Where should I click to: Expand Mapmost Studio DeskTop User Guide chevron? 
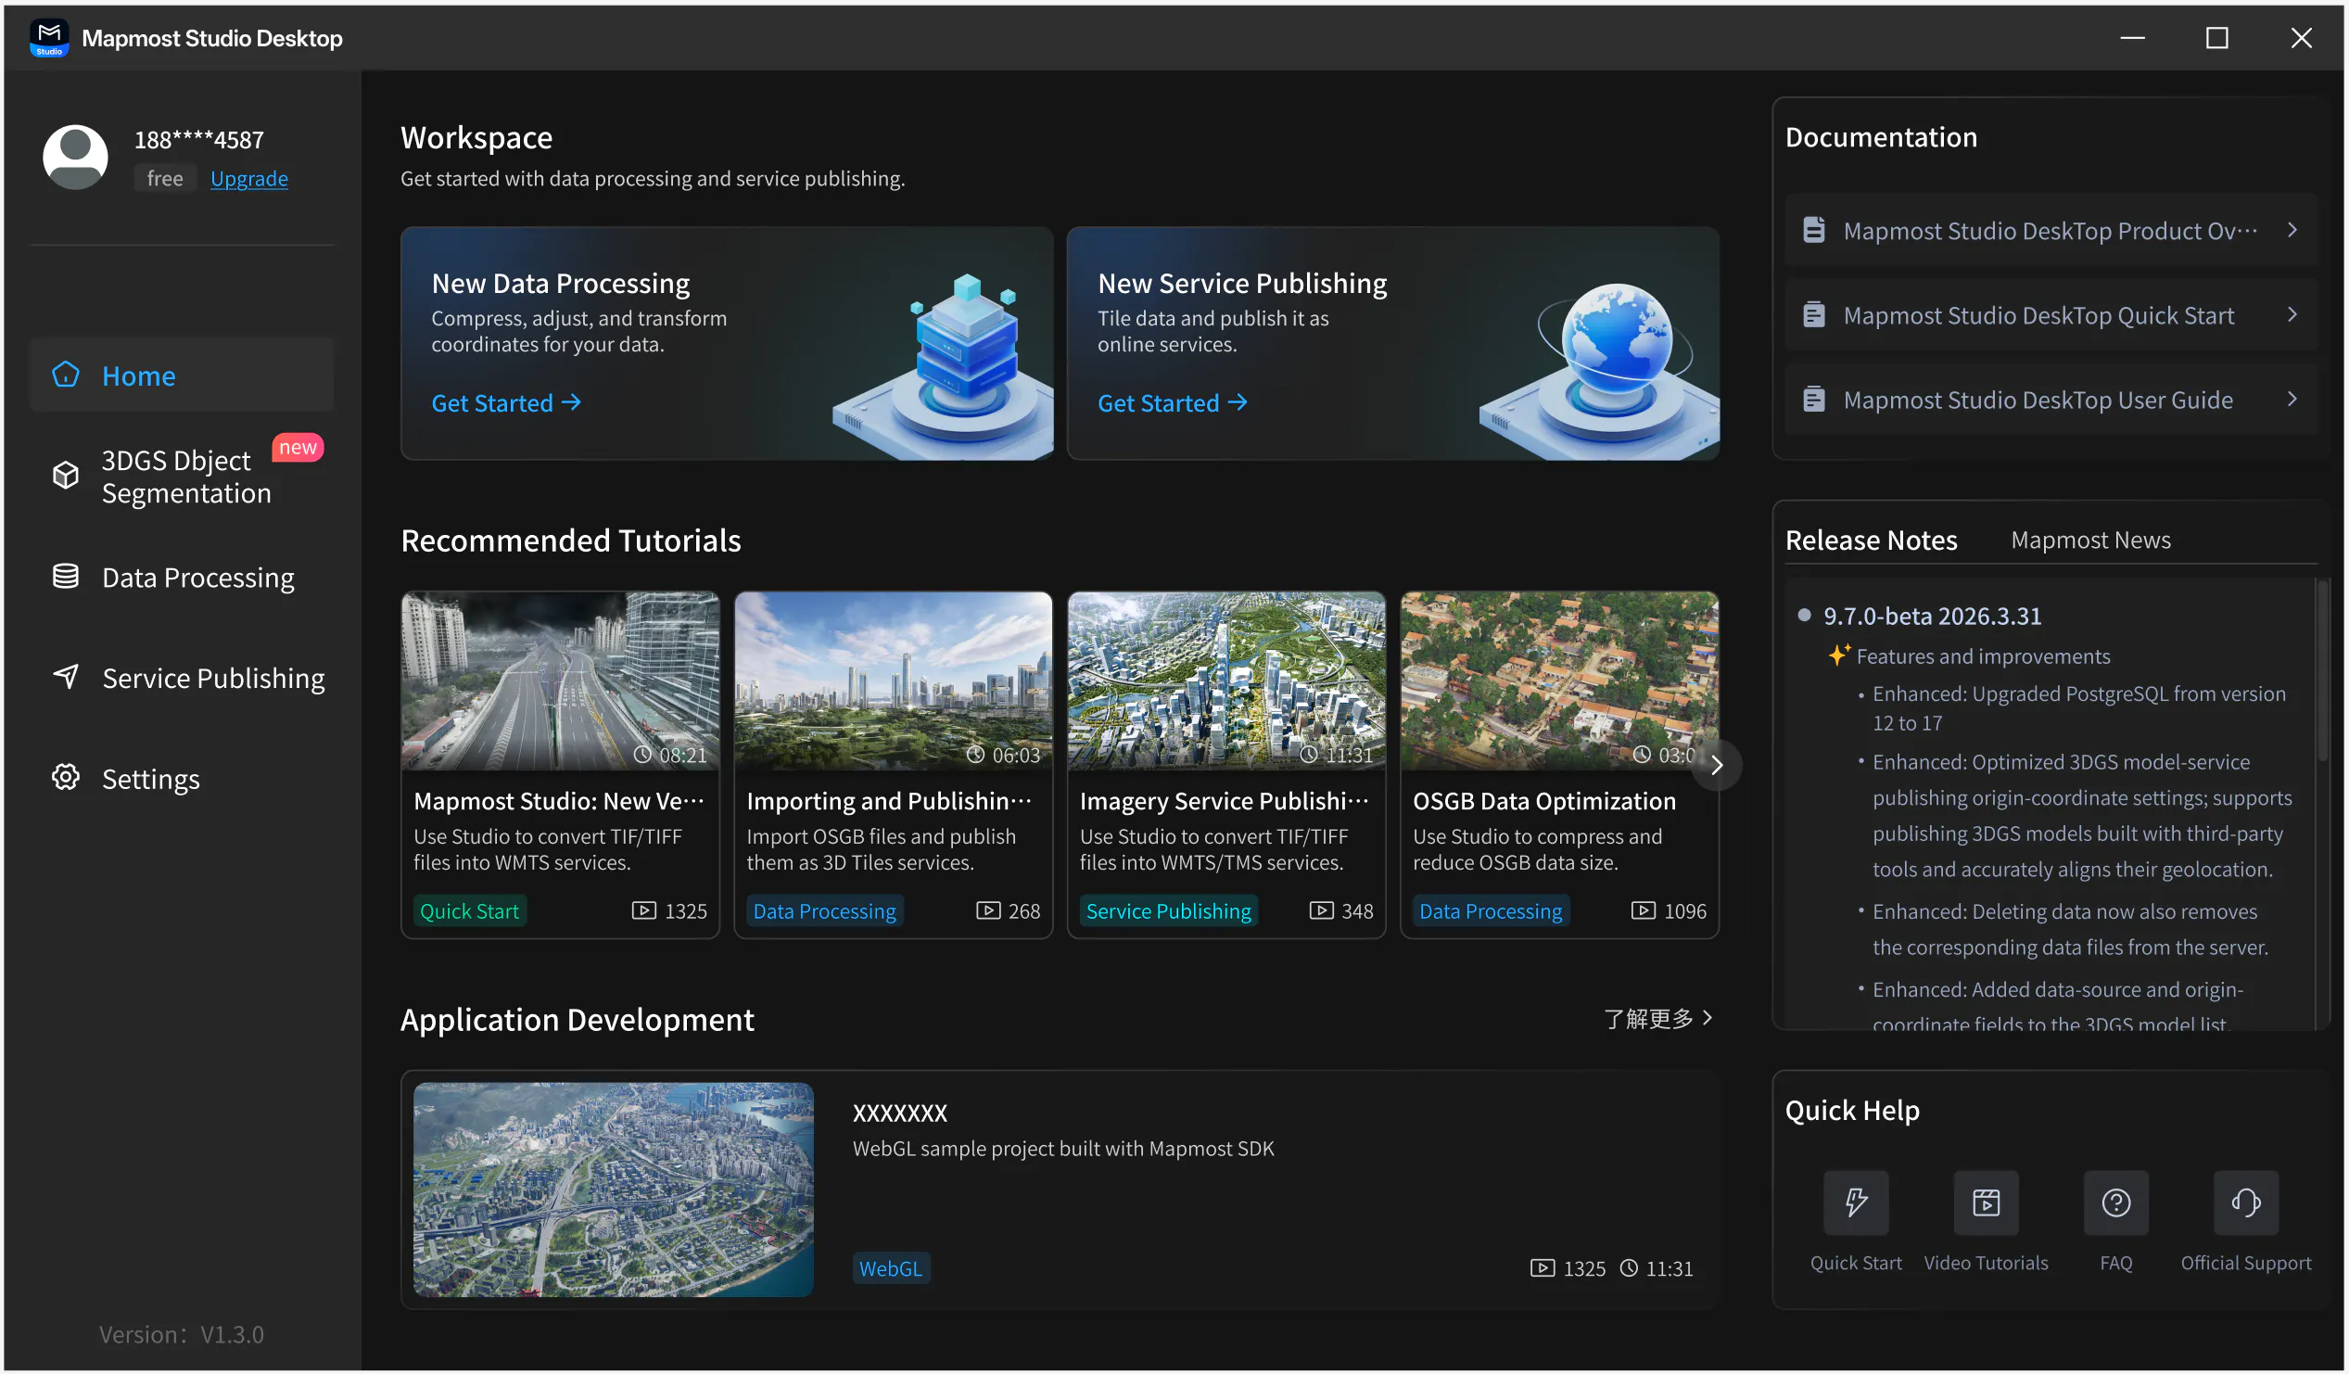(x=2293, y=399)
